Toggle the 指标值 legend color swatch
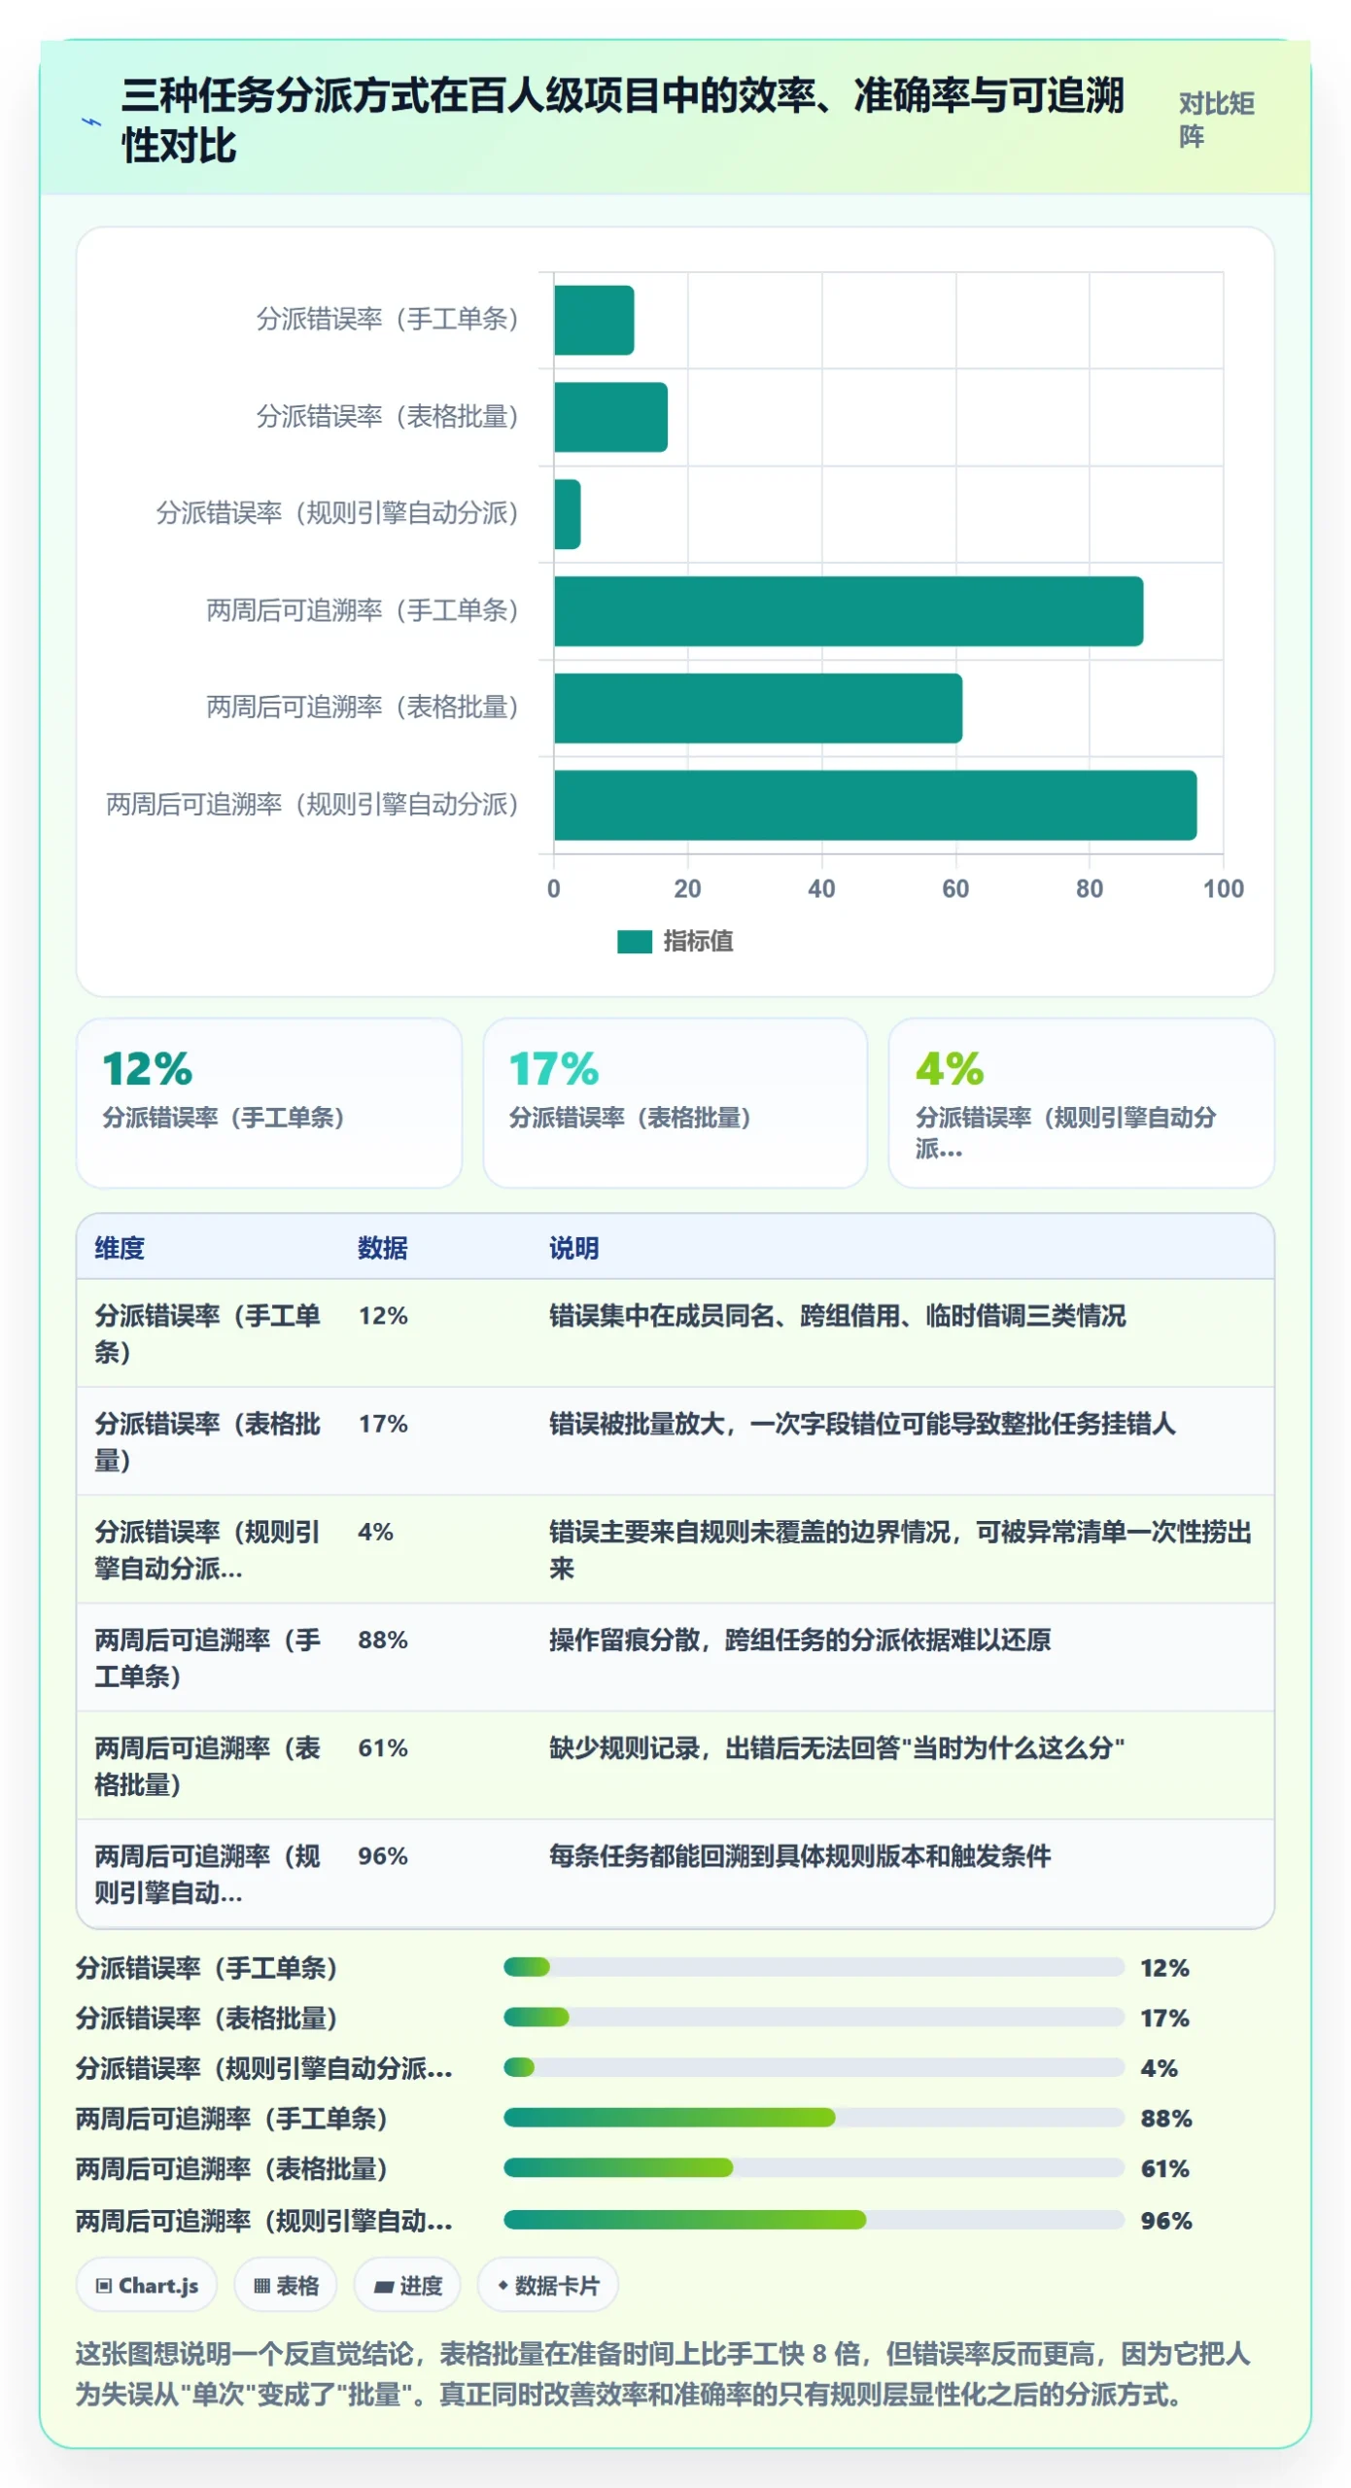Viewport: 1351px width, 2488px height. tap(635, 941)
